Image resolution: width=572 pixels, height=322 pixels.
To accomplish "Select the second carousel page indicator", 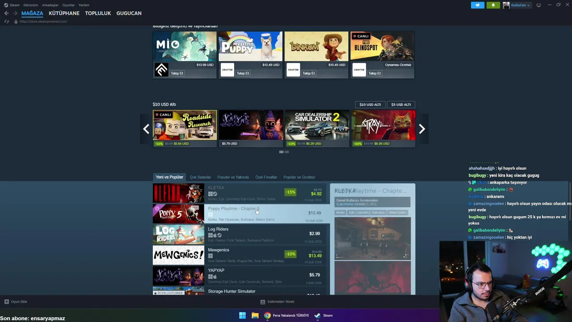I will pos(286,152).
